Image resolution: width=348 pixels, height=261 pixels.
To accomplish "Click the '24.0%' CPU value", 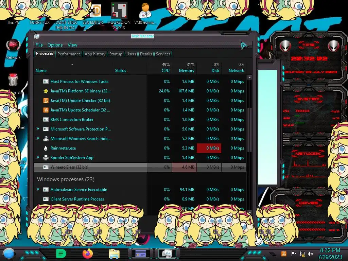I will coord(164,91).
